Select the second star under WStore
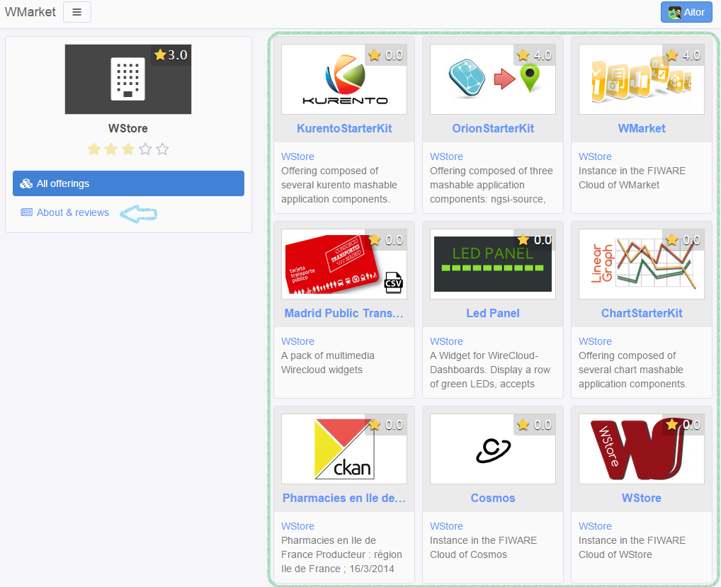Screen dimensions: 721x587 pos(110,149)
